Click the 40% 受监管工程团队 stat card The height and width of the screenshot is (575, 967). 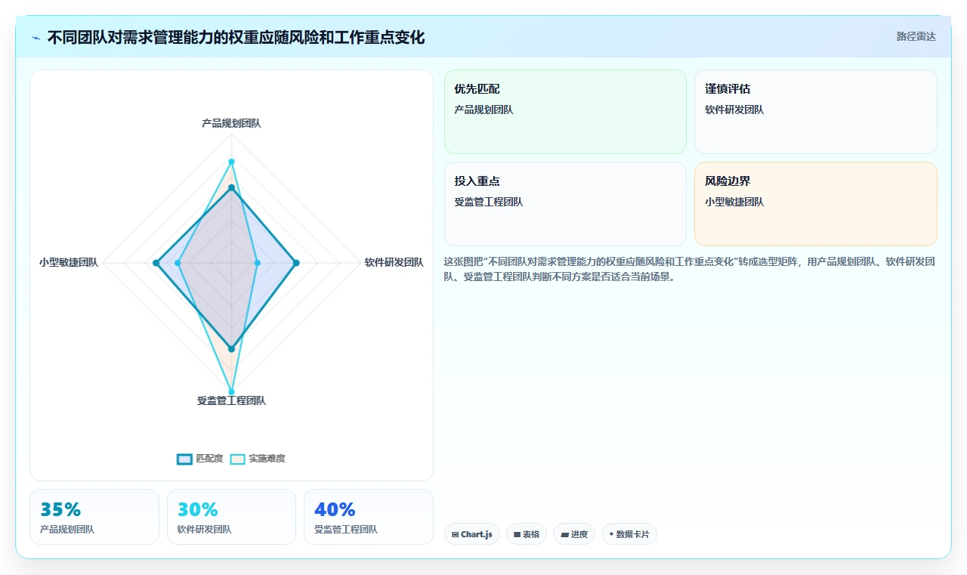coord(369,517)
